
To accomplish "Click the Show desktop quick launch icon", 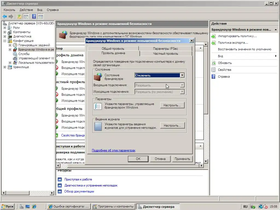I will [28, 207].
